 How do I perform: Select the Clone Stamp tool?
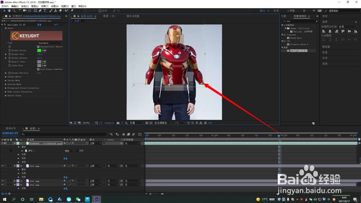(x=56, y=11)
